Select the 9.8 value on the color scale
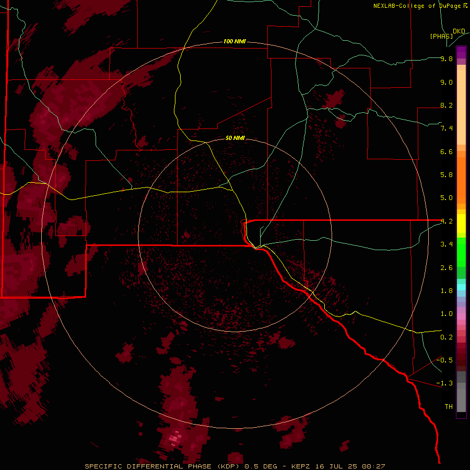 tap(446, 58)
